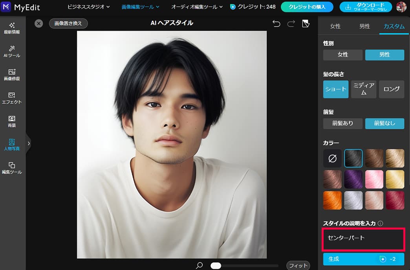
Task: Click the redo arrow above the canvas
Action: (291, 24)
